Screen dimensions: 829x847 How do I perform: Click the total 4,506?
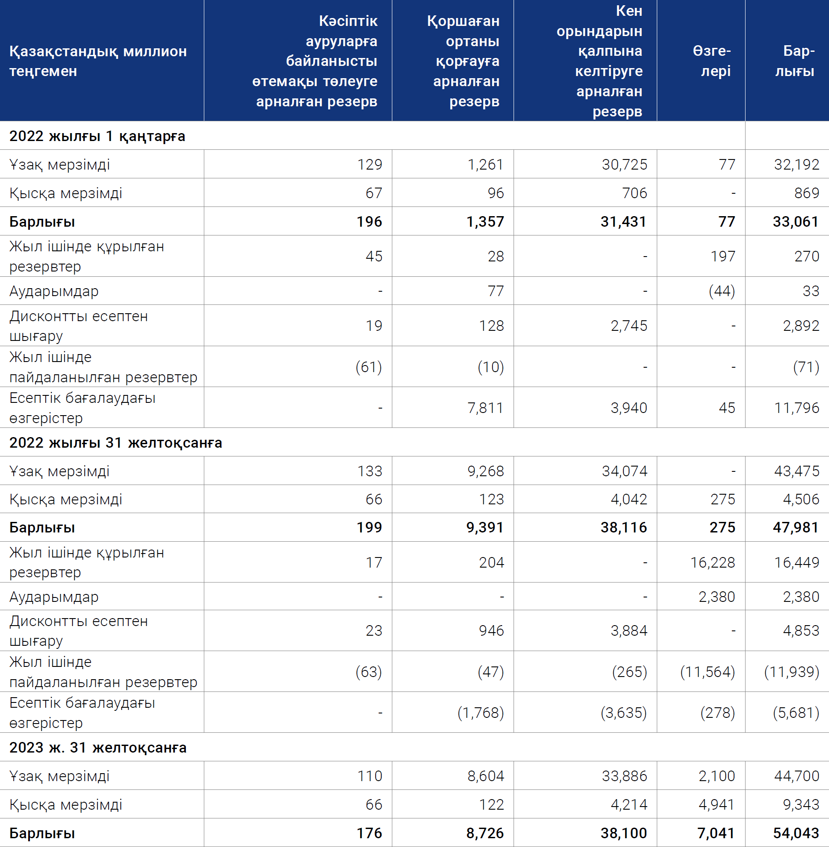click(x=801, y=500)
